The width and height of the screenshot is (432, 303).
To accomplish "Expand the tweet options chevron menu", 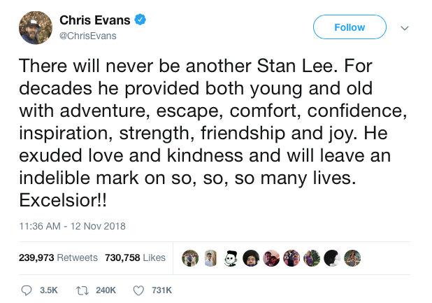I will coord(403,28).
